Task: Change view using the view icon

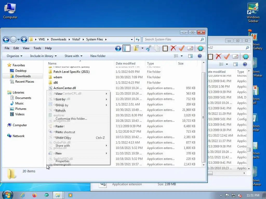Action: 176,56
